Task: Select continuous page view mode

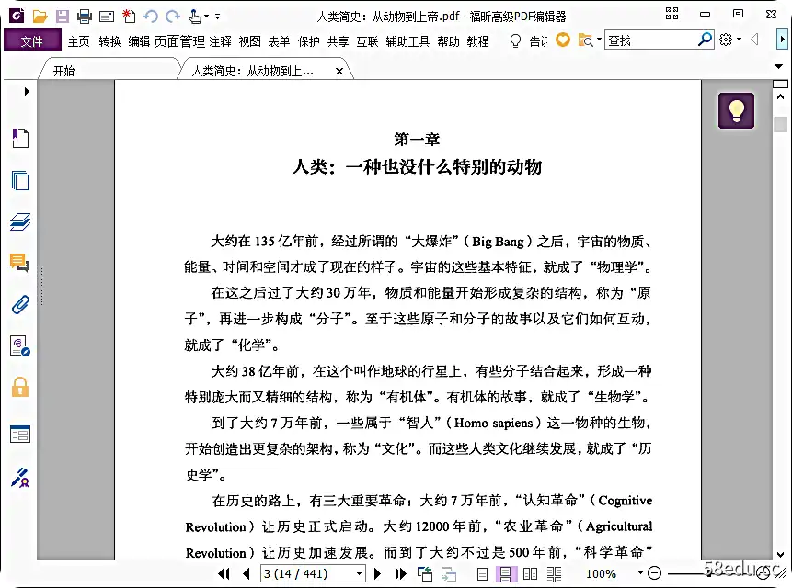Action: 506,573
